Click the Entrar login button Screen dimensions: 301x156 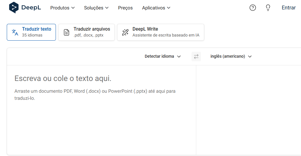click(288, 8)
